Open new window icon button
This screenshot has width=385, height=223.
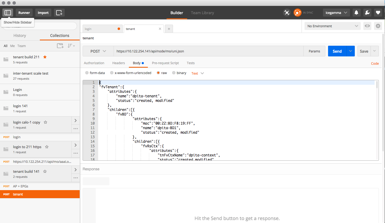click(59, 13)
